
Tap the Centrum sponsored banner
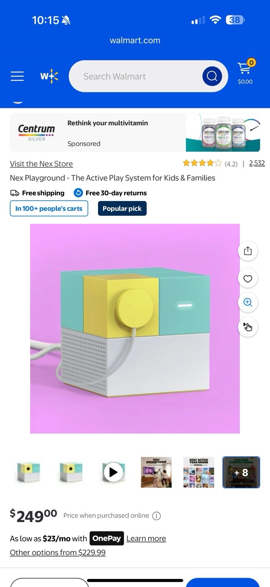click(x=135, y=132)
